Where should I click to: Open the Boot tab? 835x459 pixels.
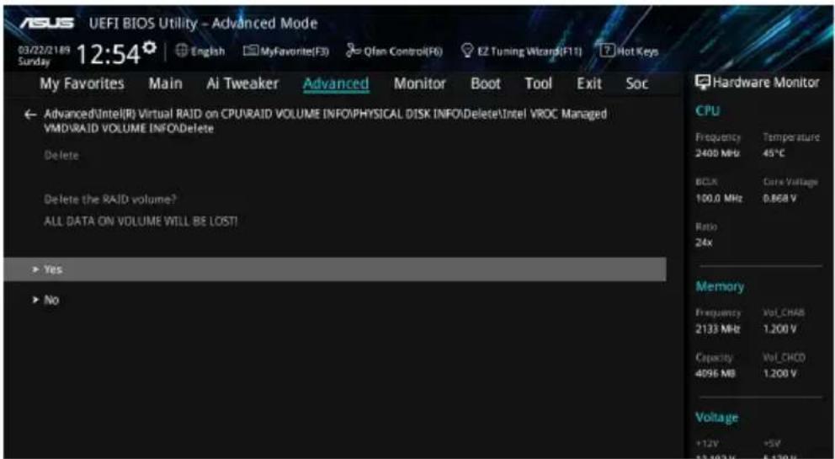tap(486, 83)
